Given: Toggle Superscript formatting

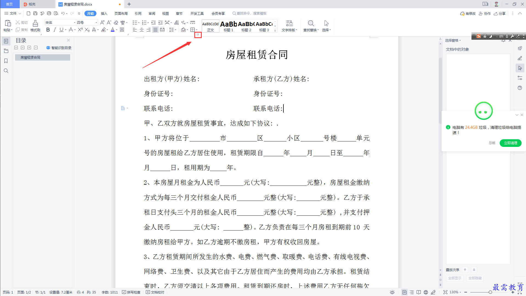Looking at the screenshot, I should [x=80, y=30].
